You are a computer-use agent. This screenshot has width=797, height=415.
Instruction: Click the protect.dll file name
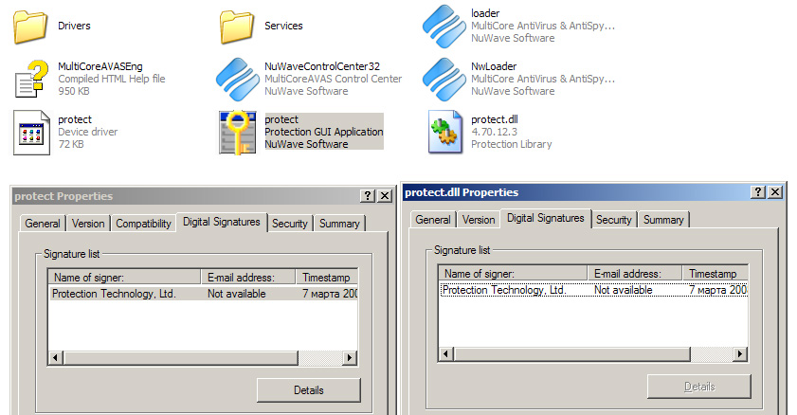495,119
